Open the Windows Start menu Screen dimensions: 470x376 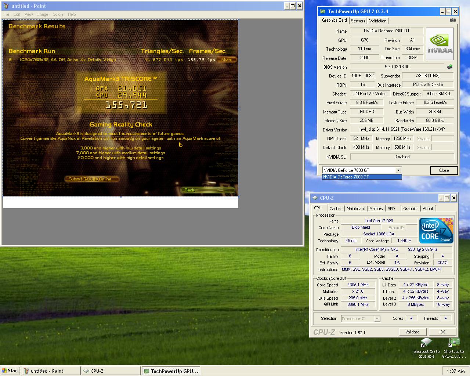pos(10,371)
